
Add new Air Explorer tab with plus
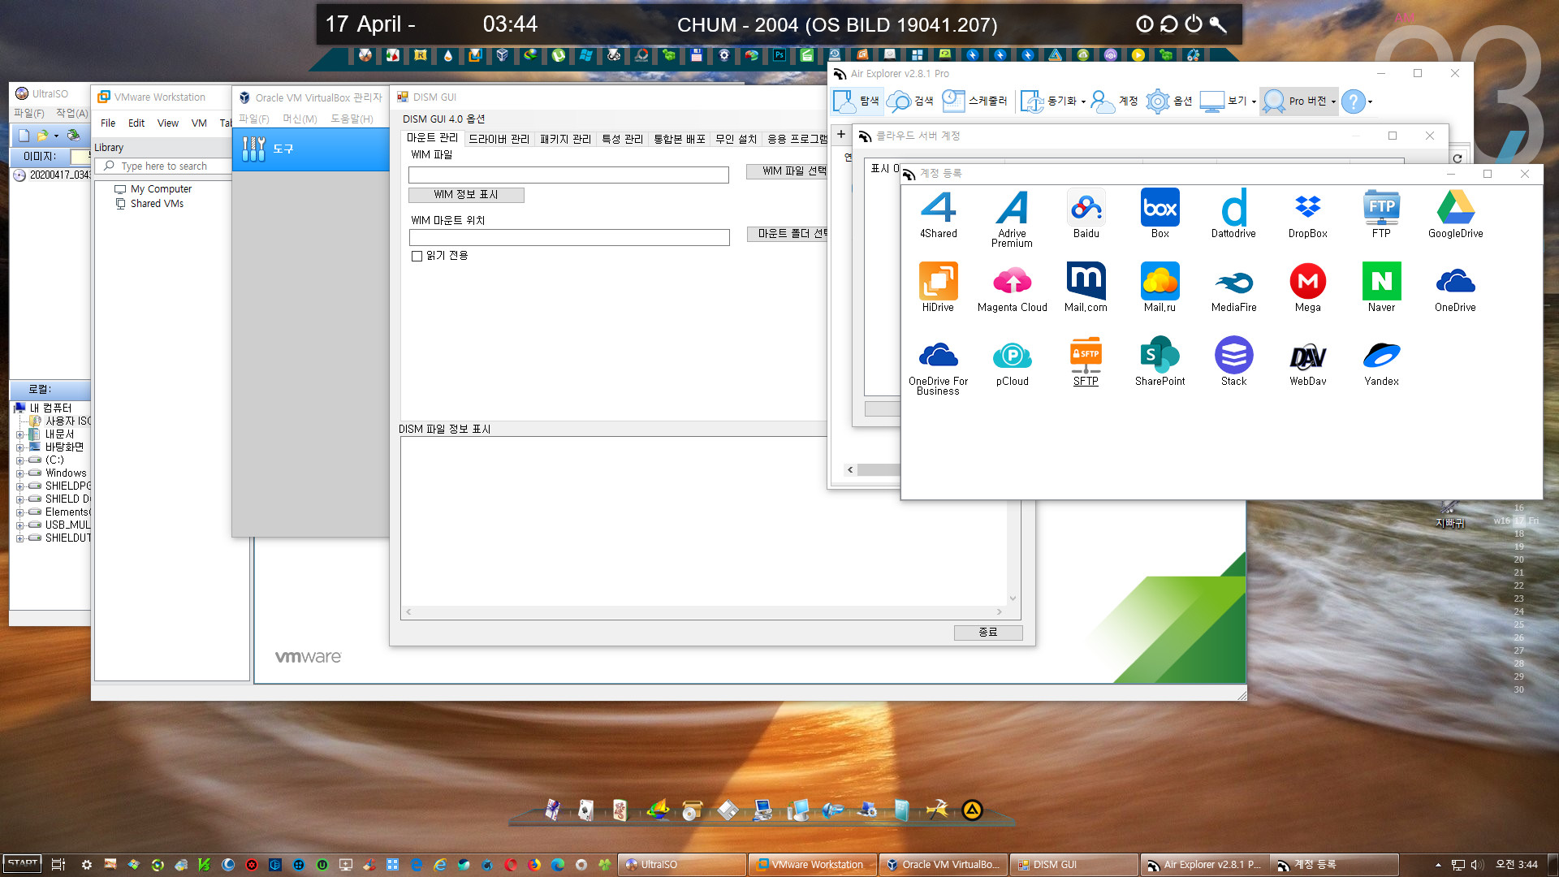[x=841, y=134]
